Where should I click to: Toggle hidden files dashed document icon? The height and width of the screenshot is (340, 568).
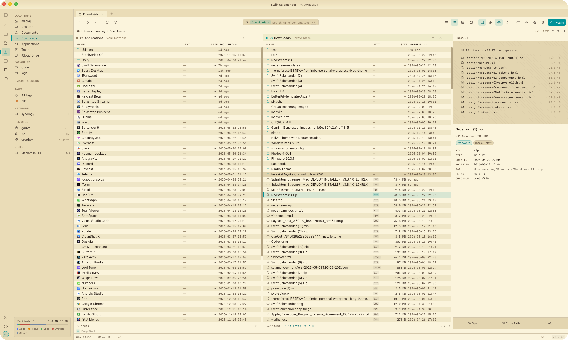coord(507,22)
